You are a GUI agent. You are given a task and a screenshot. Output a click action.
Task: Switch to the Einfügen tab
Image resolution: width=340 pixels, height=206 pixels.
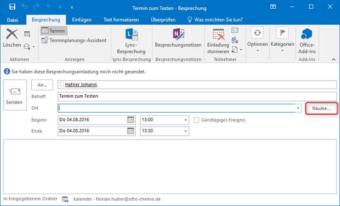pyautogui.click(x=82, y=20)
